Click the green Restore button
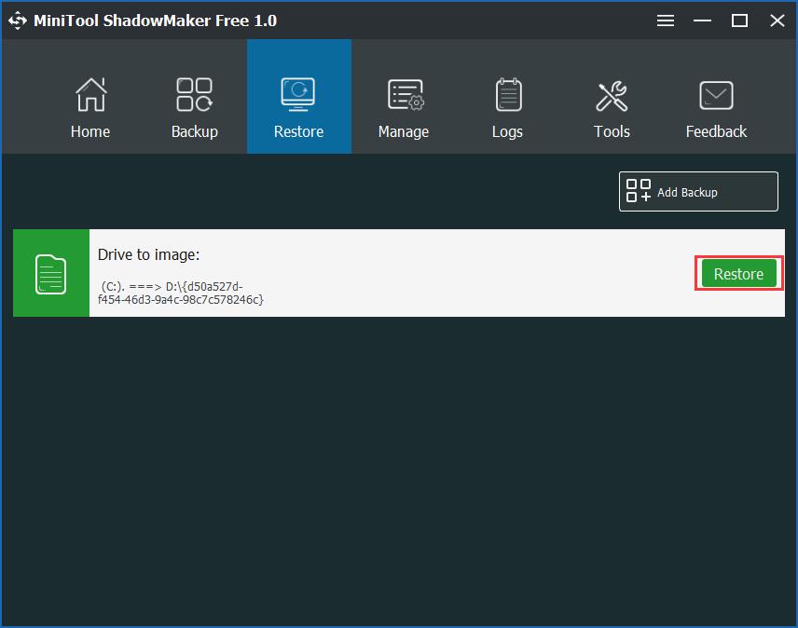This screenshot has width=798, height=628. coord(739,274)
